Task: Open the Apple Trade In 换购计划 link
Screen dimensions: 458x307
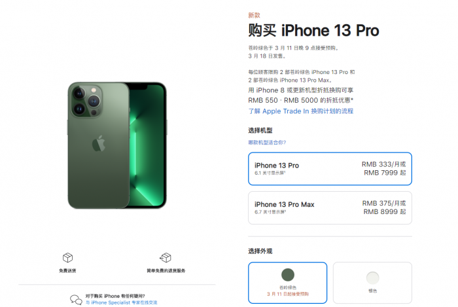Action: (x=300, y=111)
